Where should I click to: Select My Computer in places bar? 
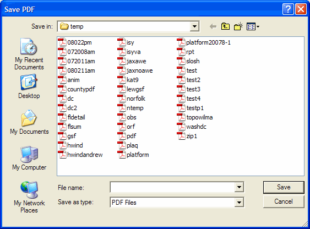[29, 158]
